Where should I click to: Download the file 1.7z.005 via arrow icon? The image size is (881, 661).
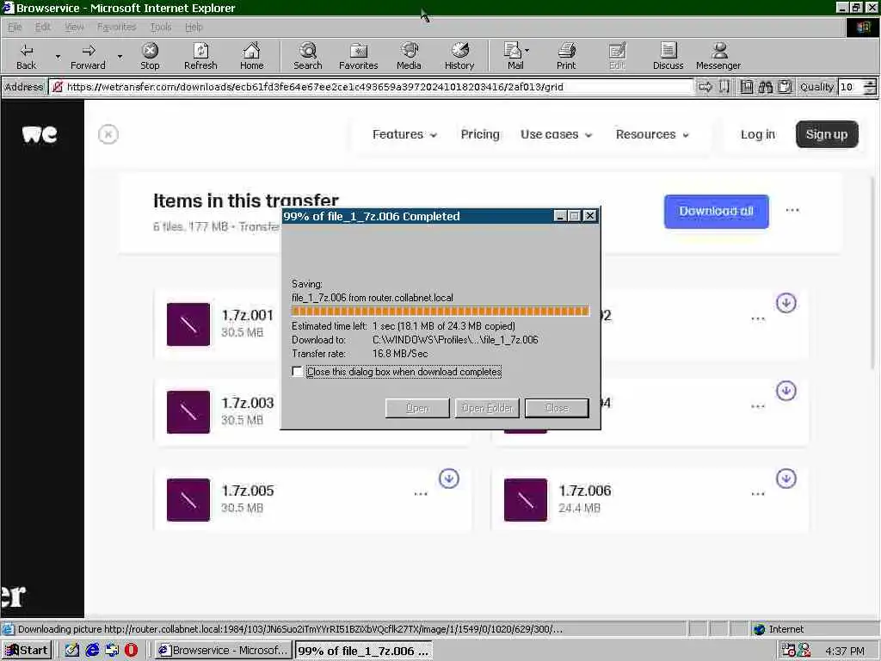click(x=448, y=479)
